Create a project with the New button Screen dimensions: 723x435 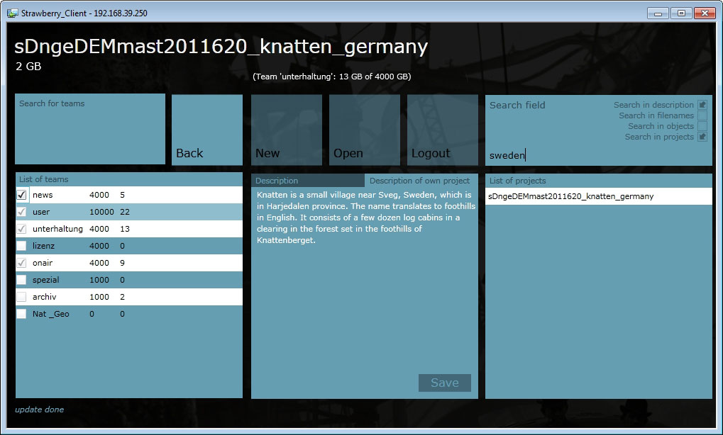tap(286, 130)
